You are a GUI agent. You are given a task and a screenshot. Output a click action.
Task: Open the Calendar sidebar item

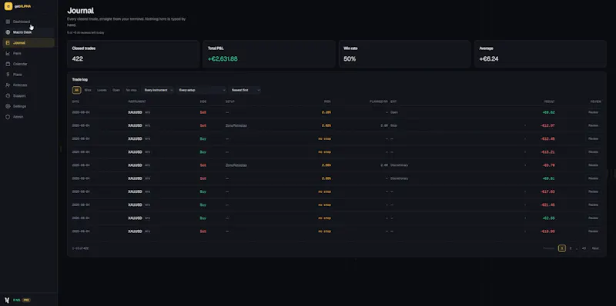point(28,64)
